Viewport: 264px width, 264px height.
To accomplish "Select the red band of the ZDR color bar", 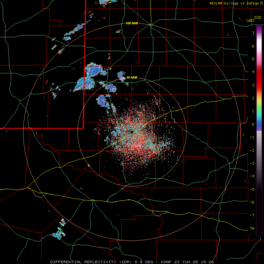I will [259, 79].
